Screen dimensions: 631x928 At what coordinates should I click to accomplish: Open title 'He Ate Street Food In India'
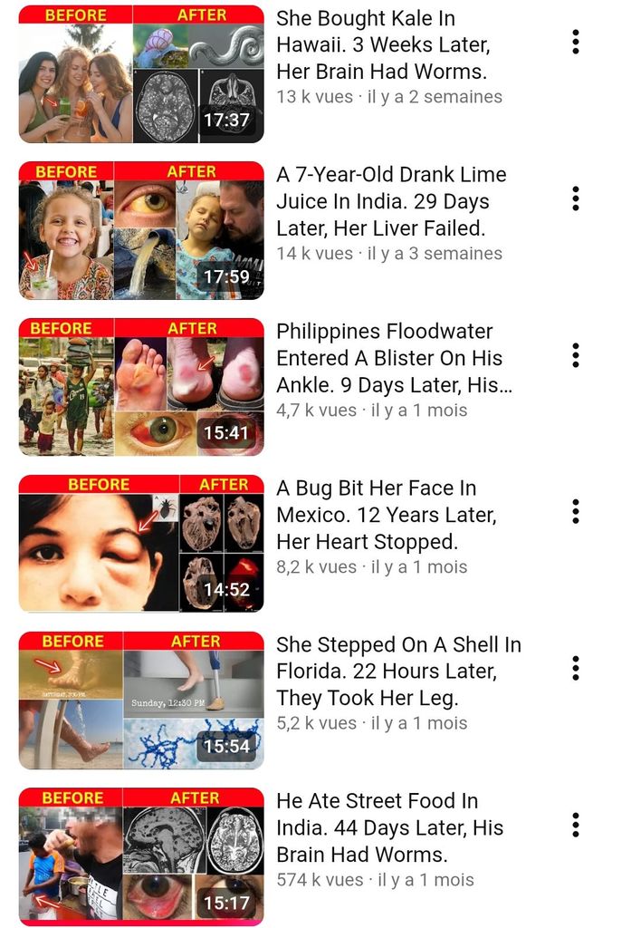(389, 827)
